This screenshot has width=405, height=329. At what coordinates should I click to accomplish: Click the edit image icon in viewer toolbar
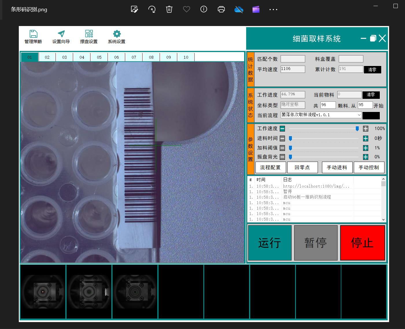point(135,9)
